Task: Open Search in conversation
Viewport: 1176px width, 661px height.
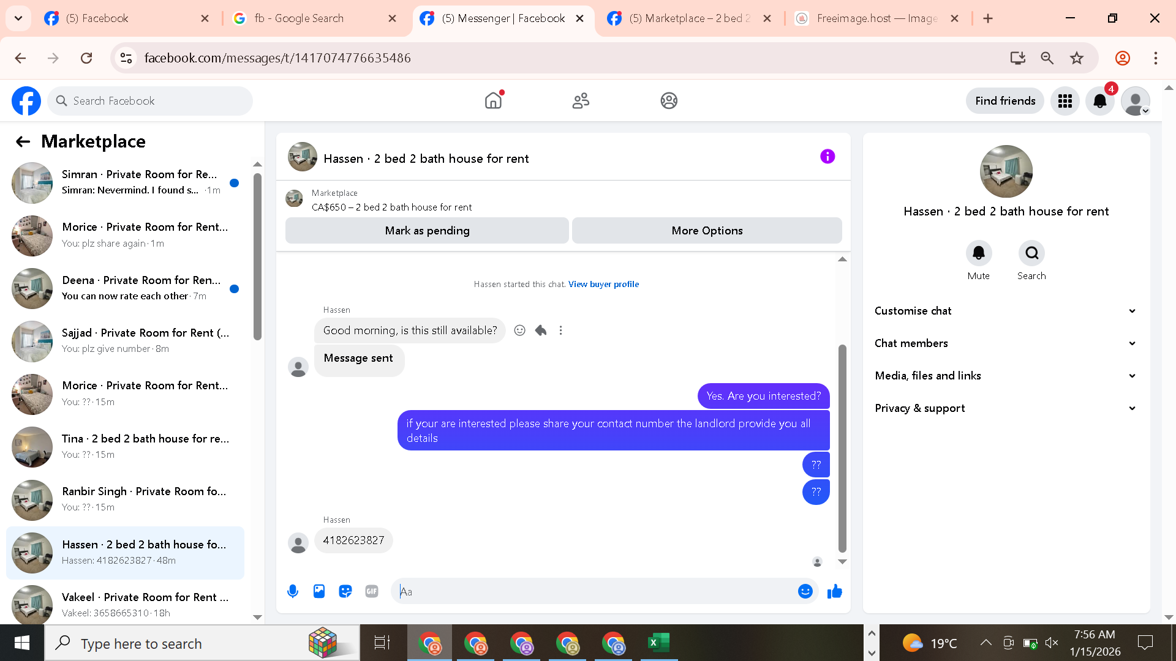Action: coord(1031,253)
